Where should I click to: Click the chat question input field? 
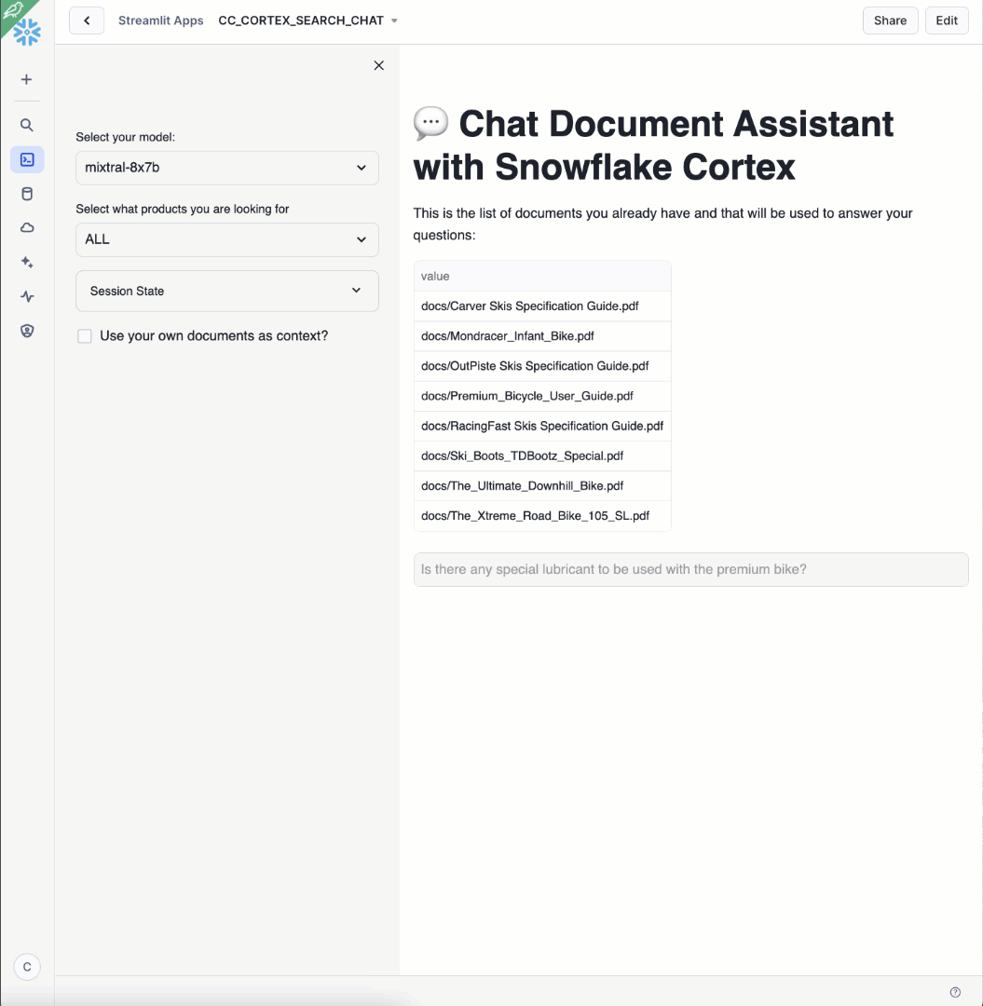coord(690,569)
